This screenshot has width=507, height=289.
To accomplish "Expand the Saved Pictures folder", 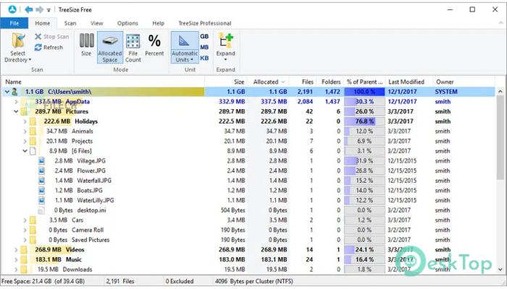I will pyautogui.click(x=25, y=240).
